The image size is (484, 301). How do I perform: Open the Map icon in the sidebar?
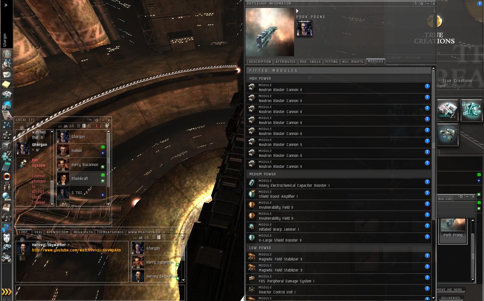(6, 125)
